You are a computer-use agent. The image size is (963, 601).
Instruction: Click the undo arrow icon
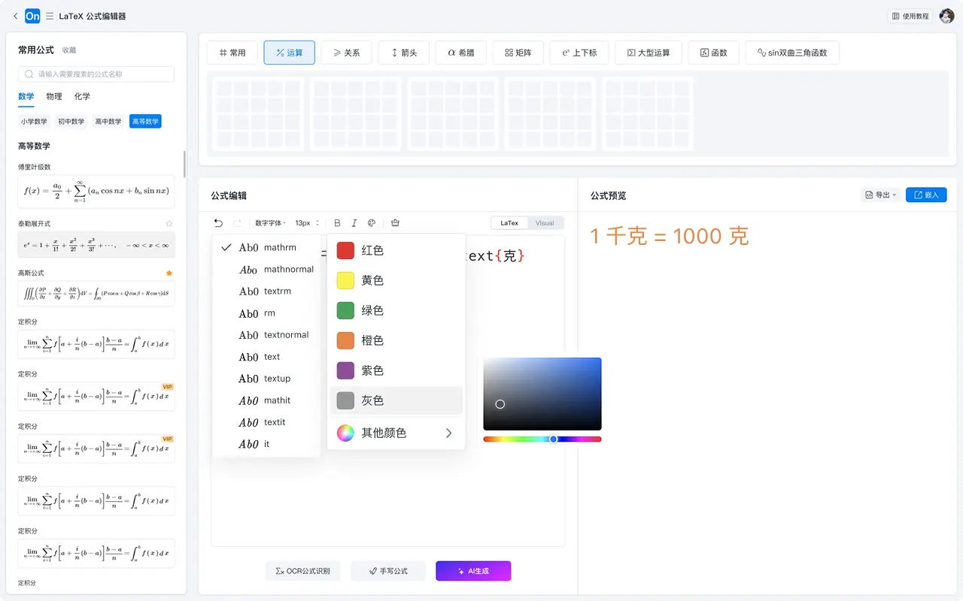218,223
